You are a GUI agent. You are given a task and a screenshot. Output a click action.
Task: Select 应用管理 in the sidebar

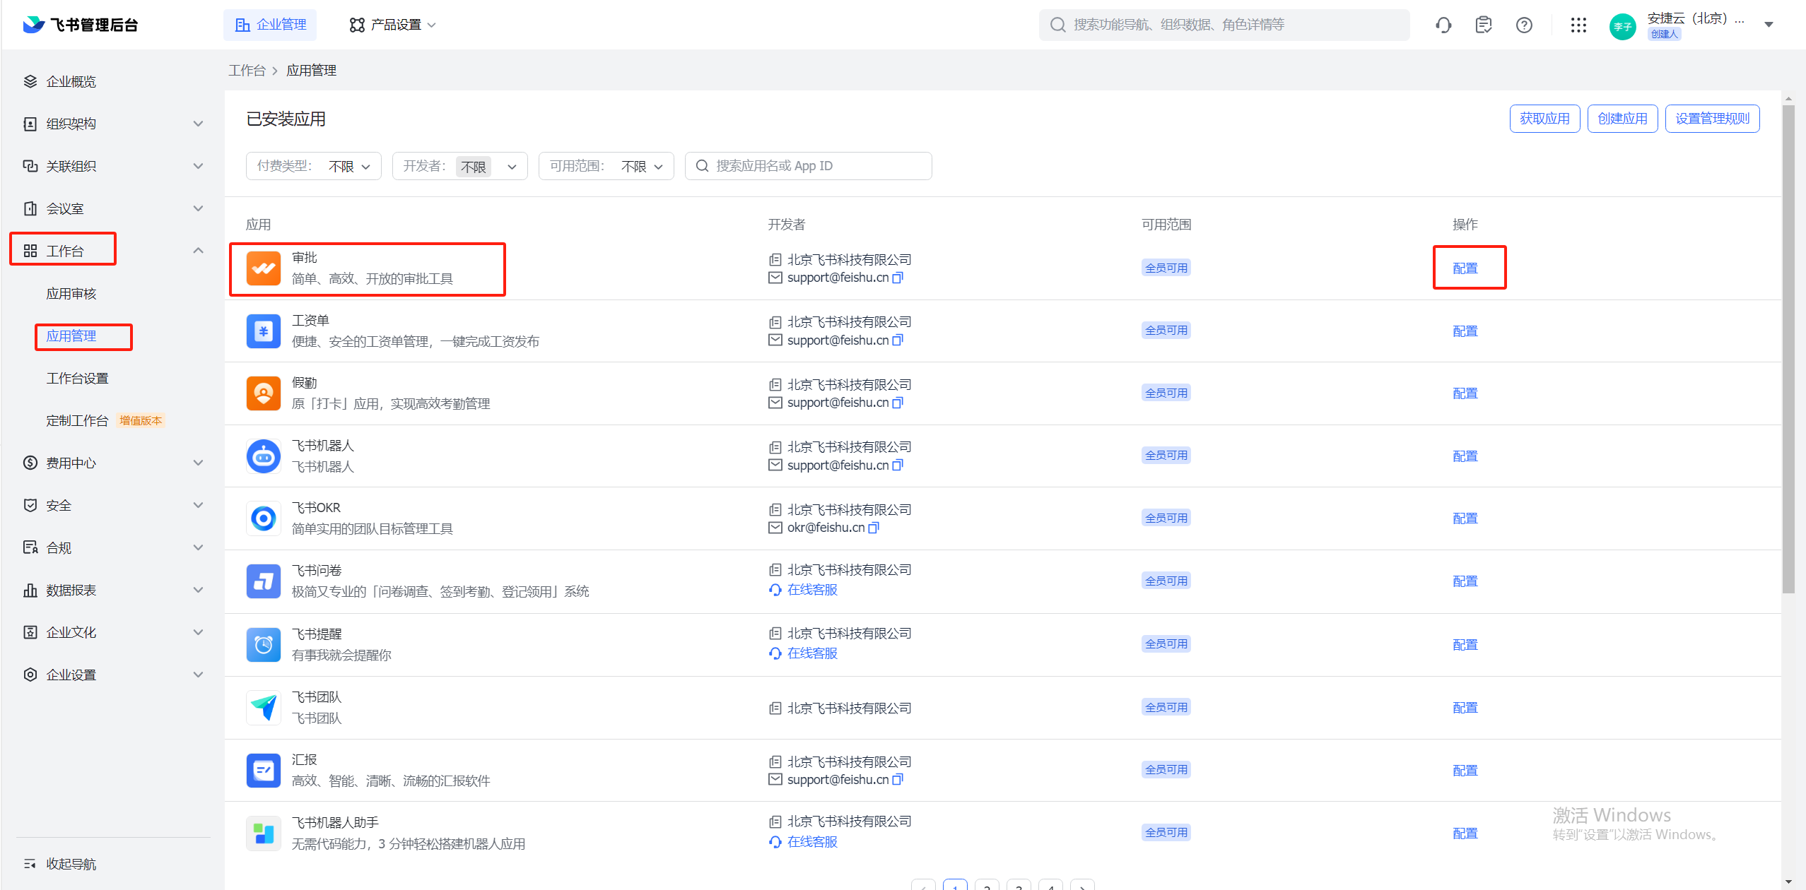pos(71,336)
